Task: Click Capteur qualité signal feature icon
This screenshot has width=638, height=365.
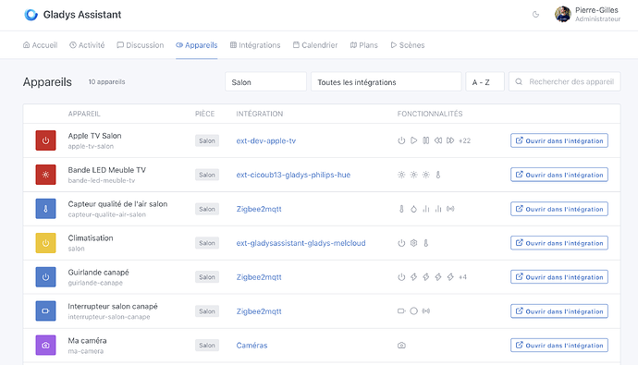Action: coord(450,209)
